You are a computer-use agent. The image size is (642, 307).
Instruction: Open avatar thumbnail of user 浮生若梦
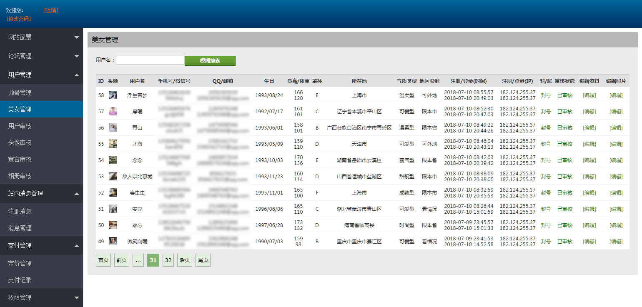(x=113, y=95)
